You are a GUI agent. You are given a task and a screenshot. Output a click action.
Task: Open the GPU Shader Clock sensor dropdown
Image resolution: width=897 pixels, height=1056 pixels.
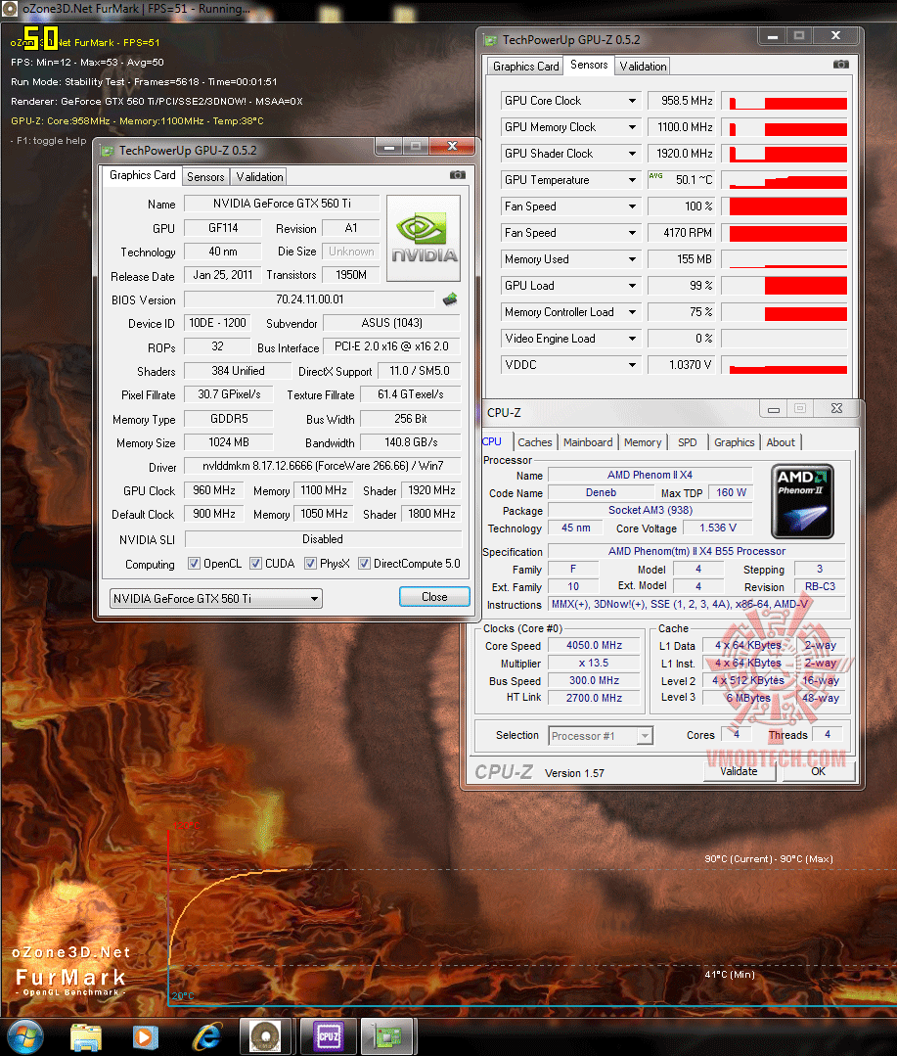pos(632,154)
